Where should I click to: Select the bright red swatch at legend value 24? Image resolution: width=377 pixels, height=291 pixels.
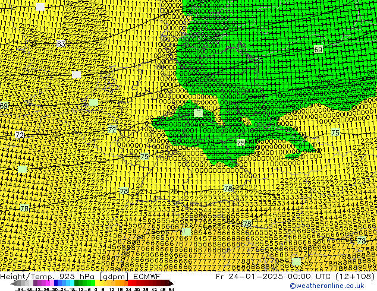(x=130, y=283)
